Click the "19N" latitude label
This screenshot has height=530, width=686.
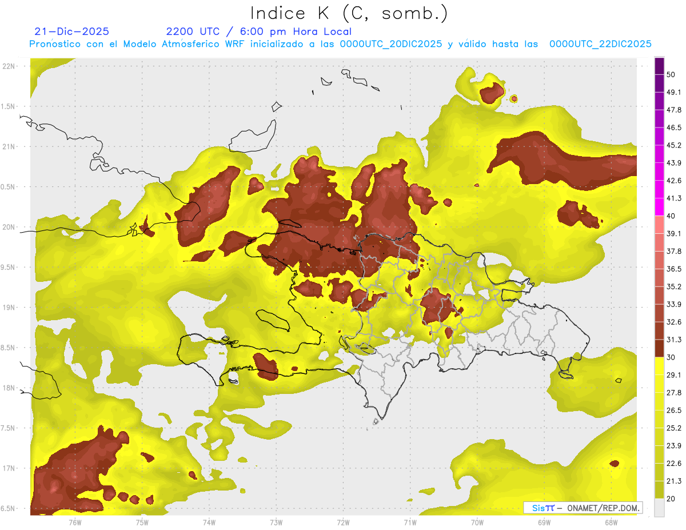9,307
